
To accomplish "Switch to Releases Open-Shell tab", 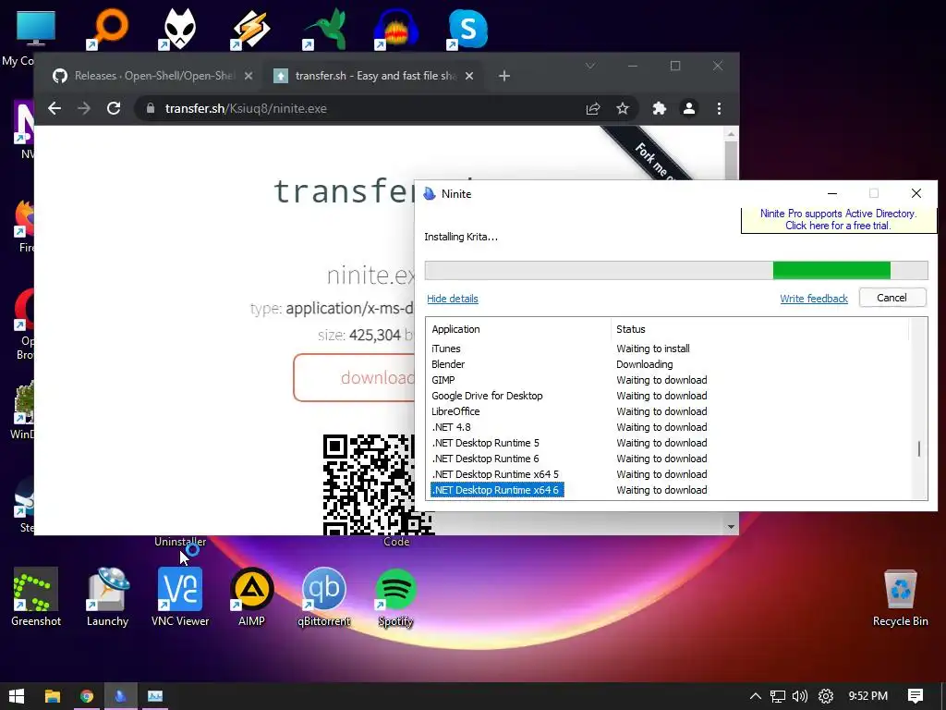I will pos(153,76).
